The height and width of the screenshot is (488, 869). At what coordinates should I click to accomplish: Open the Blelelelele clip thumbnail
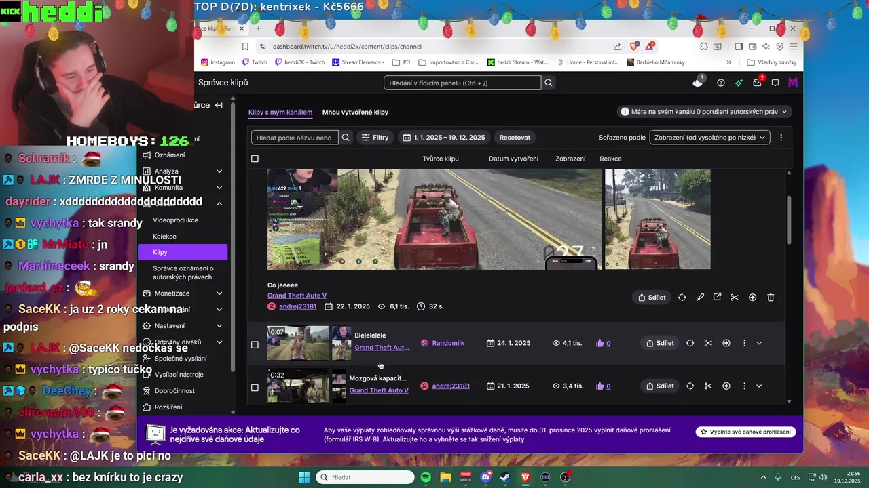pyautogui.click(x=298, y=343)
